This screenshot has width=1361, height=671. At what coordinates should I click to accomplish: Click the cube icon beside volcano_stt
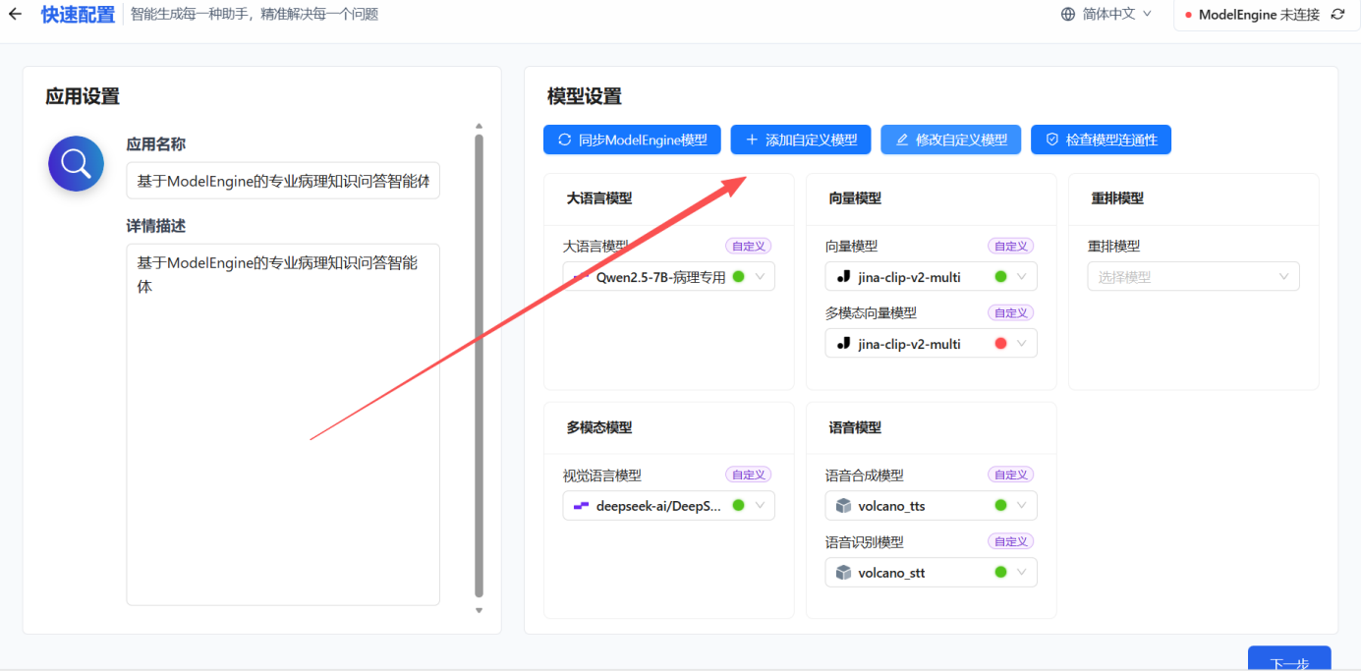843,573
